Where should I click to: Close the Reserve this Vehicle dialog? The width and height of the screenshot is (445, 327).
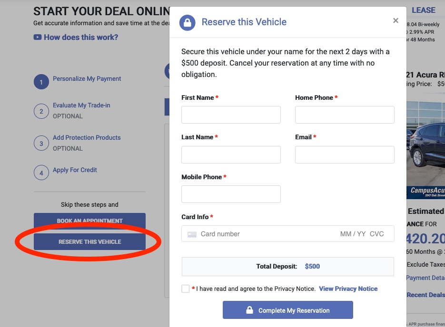[x=396, y=20]
